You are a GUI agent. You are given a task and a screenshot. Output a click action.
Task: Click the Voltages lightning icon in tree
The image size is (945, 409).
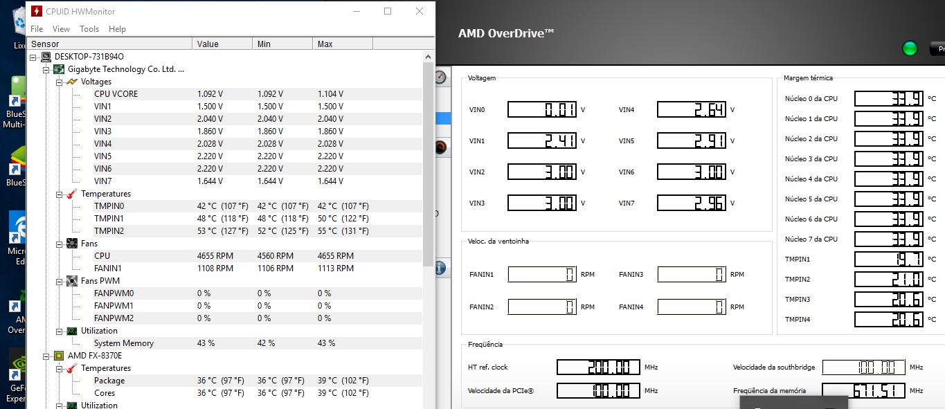click(x=72, y=82)
